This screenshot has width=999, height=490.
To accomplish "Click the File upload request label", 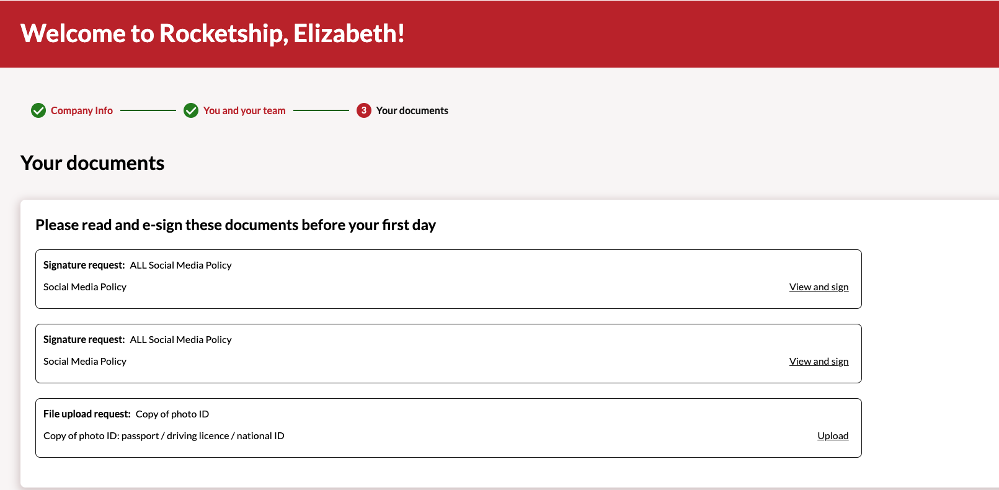I will (87, 414).
